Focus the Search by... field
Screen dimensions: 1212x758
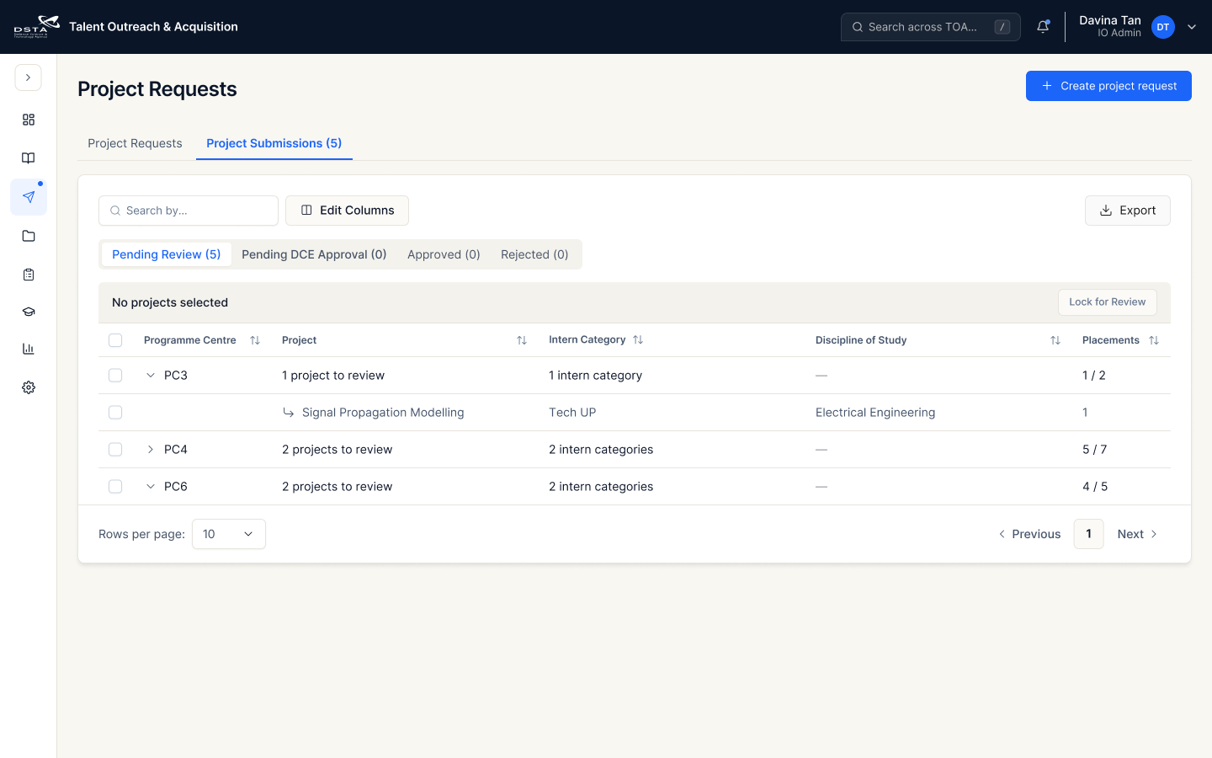pos(189,211)
